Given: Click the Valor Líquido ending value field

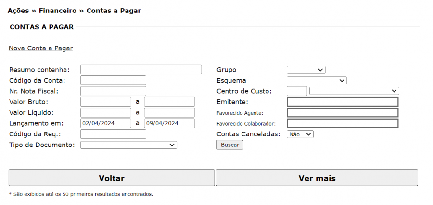Looking at the screenshot, I should [x=169, y=113].
